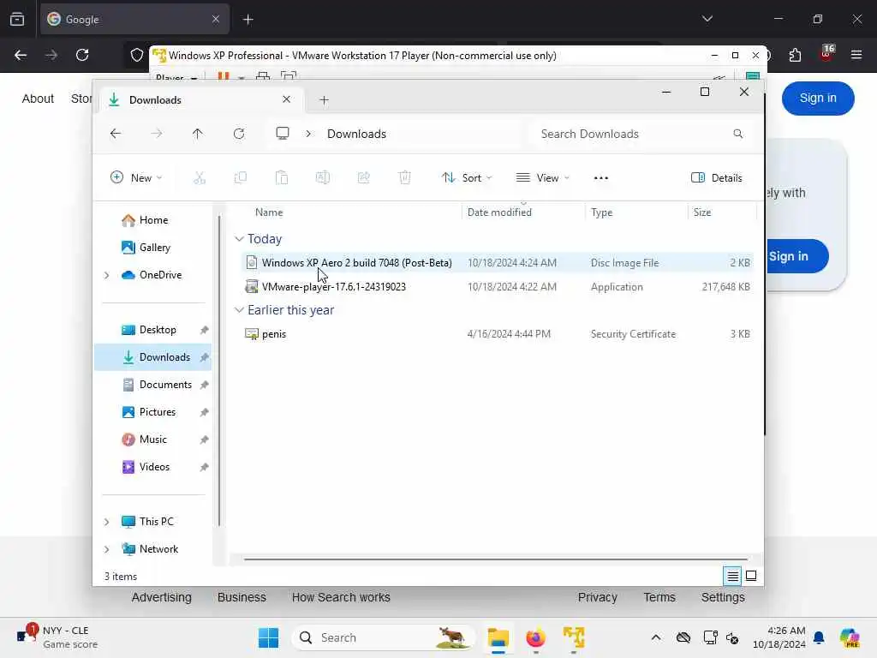Open the Windows Start menu
The image size is (877, 658).
tap(268, 637)
